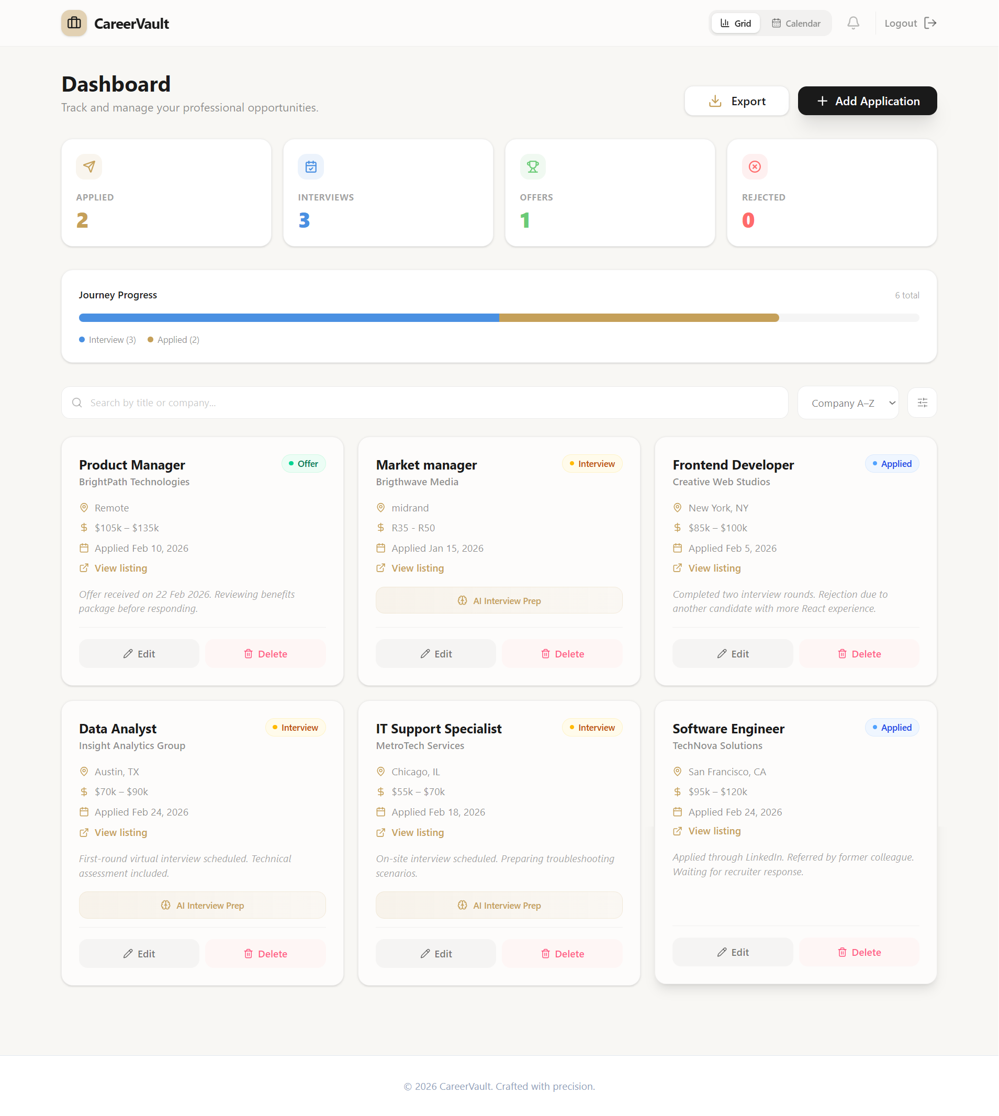The height and width of the screenshot is (1116, 999).
Task: Edit the IT Support Specialist application
Action: click(x=436, y=954)
